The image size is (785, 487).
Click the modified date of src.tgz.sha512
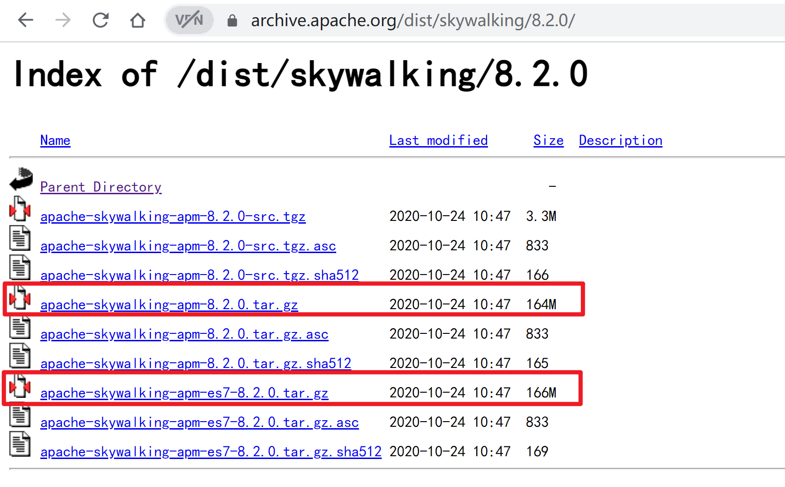450,275
